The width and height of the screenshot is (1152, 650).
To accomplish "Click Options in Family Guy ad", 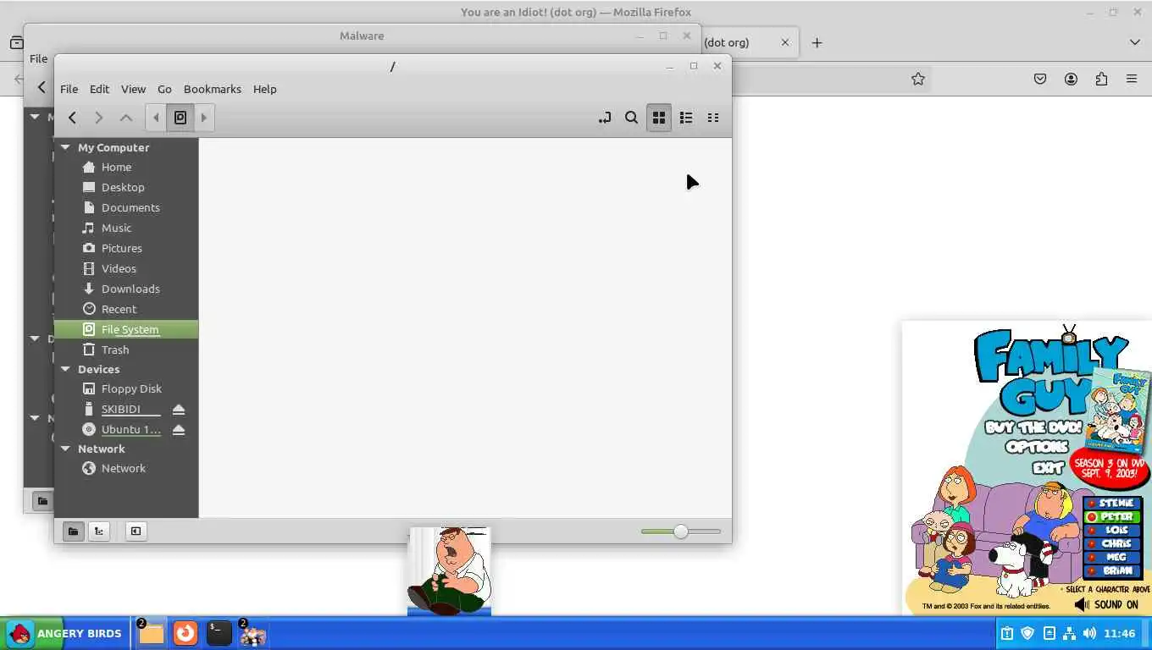I will (1037, 447).
